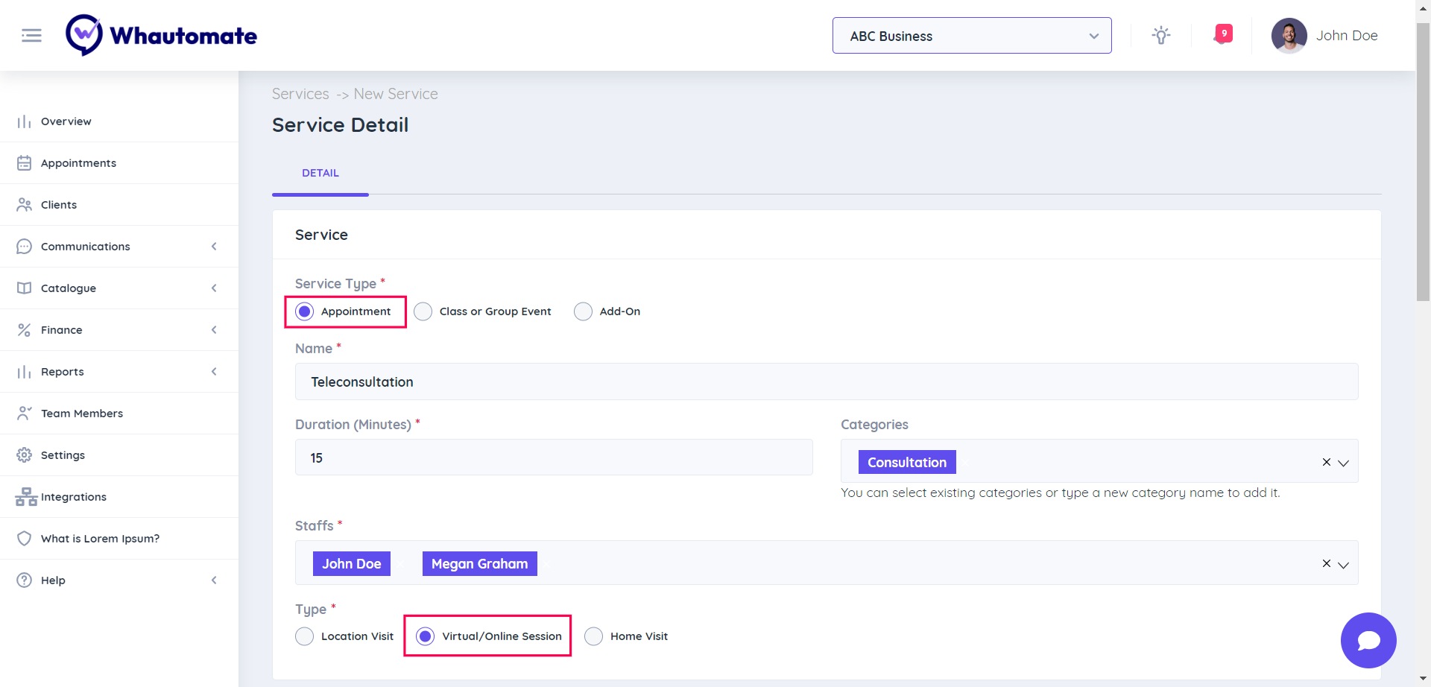
Task: Open the notifications bell with badge
Action: click(x=1223, y=34)
